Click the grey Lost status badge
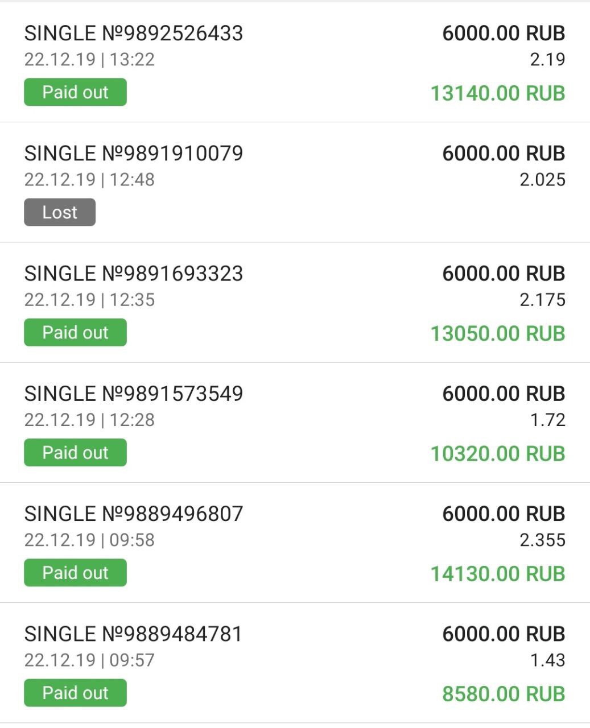This screenshot has width=590, height=728. coord(60,212)
